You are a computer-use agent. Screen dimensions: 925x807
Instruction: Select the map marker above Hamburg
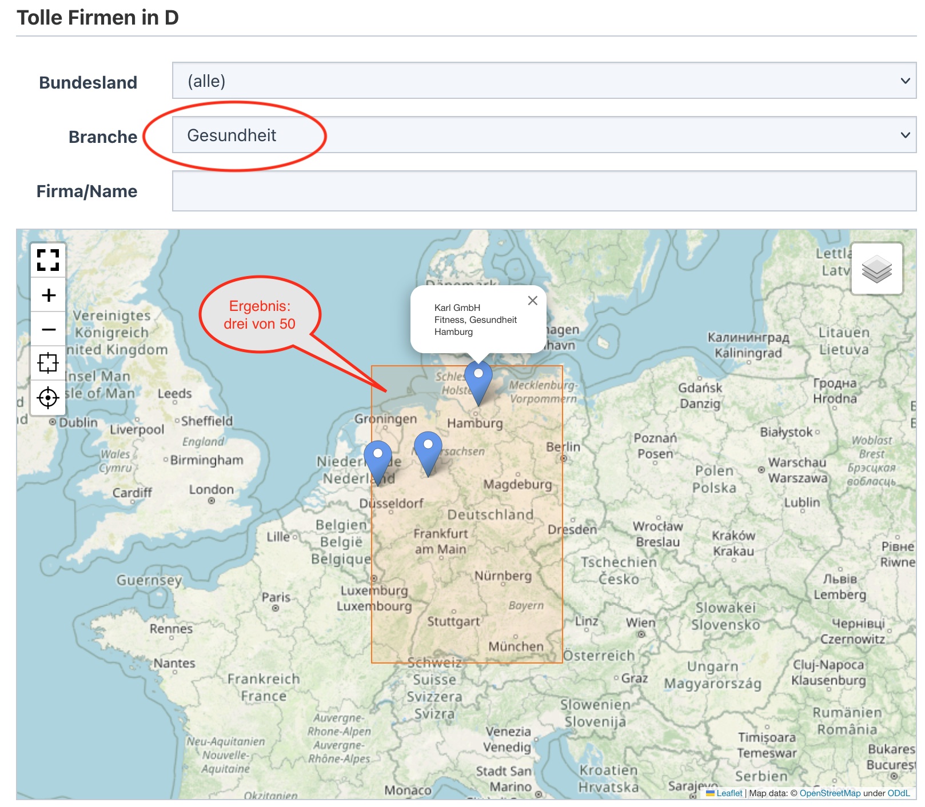479,383
